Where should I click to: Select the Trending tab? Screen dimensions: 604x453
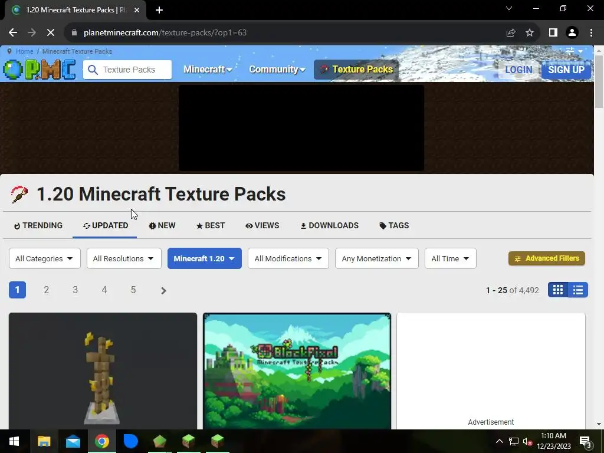pos(38,226)
